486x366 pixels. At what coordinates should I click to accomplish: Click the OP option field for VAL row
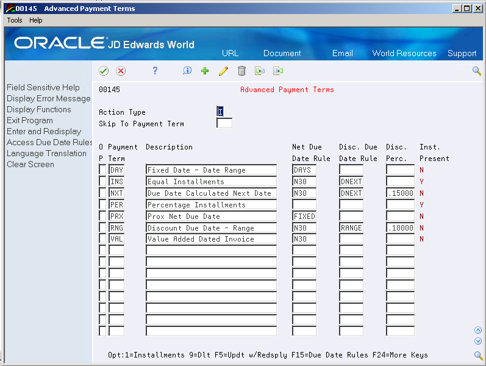coord(102,239)
